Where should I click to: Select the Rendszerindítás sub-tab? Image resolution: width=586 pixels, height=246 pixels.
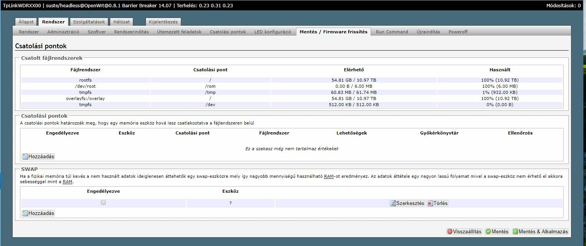(x=131, y=32)
